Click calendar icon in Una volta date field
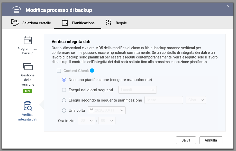 pos(92,110)
